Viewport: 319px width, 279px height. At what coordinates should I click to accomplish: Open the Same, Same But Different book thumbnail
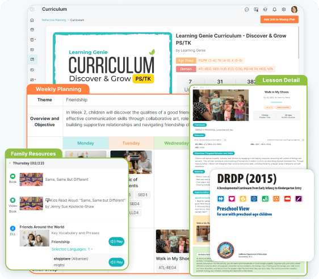31,180
